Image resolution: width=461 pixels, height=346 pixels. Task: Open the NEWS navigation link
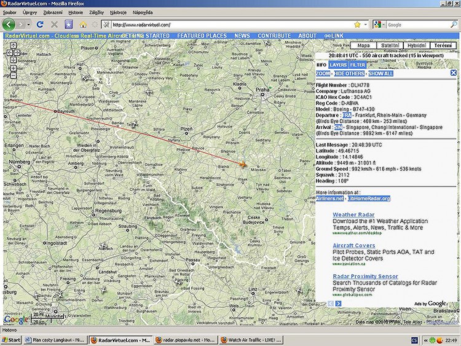[x=242, y=36]
